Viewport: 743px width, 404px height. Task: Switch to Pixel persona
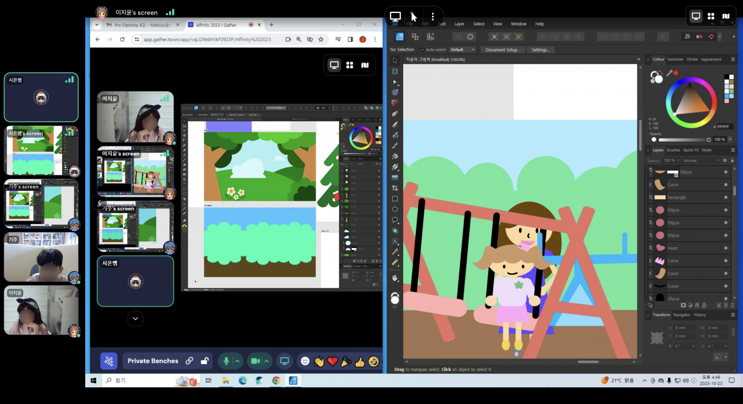click(415, 37)
